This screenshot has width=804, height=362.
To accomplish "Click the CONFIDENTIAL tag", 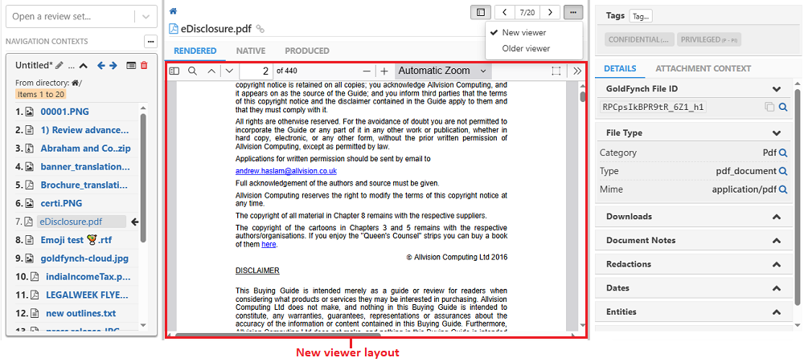I will 639,39.
